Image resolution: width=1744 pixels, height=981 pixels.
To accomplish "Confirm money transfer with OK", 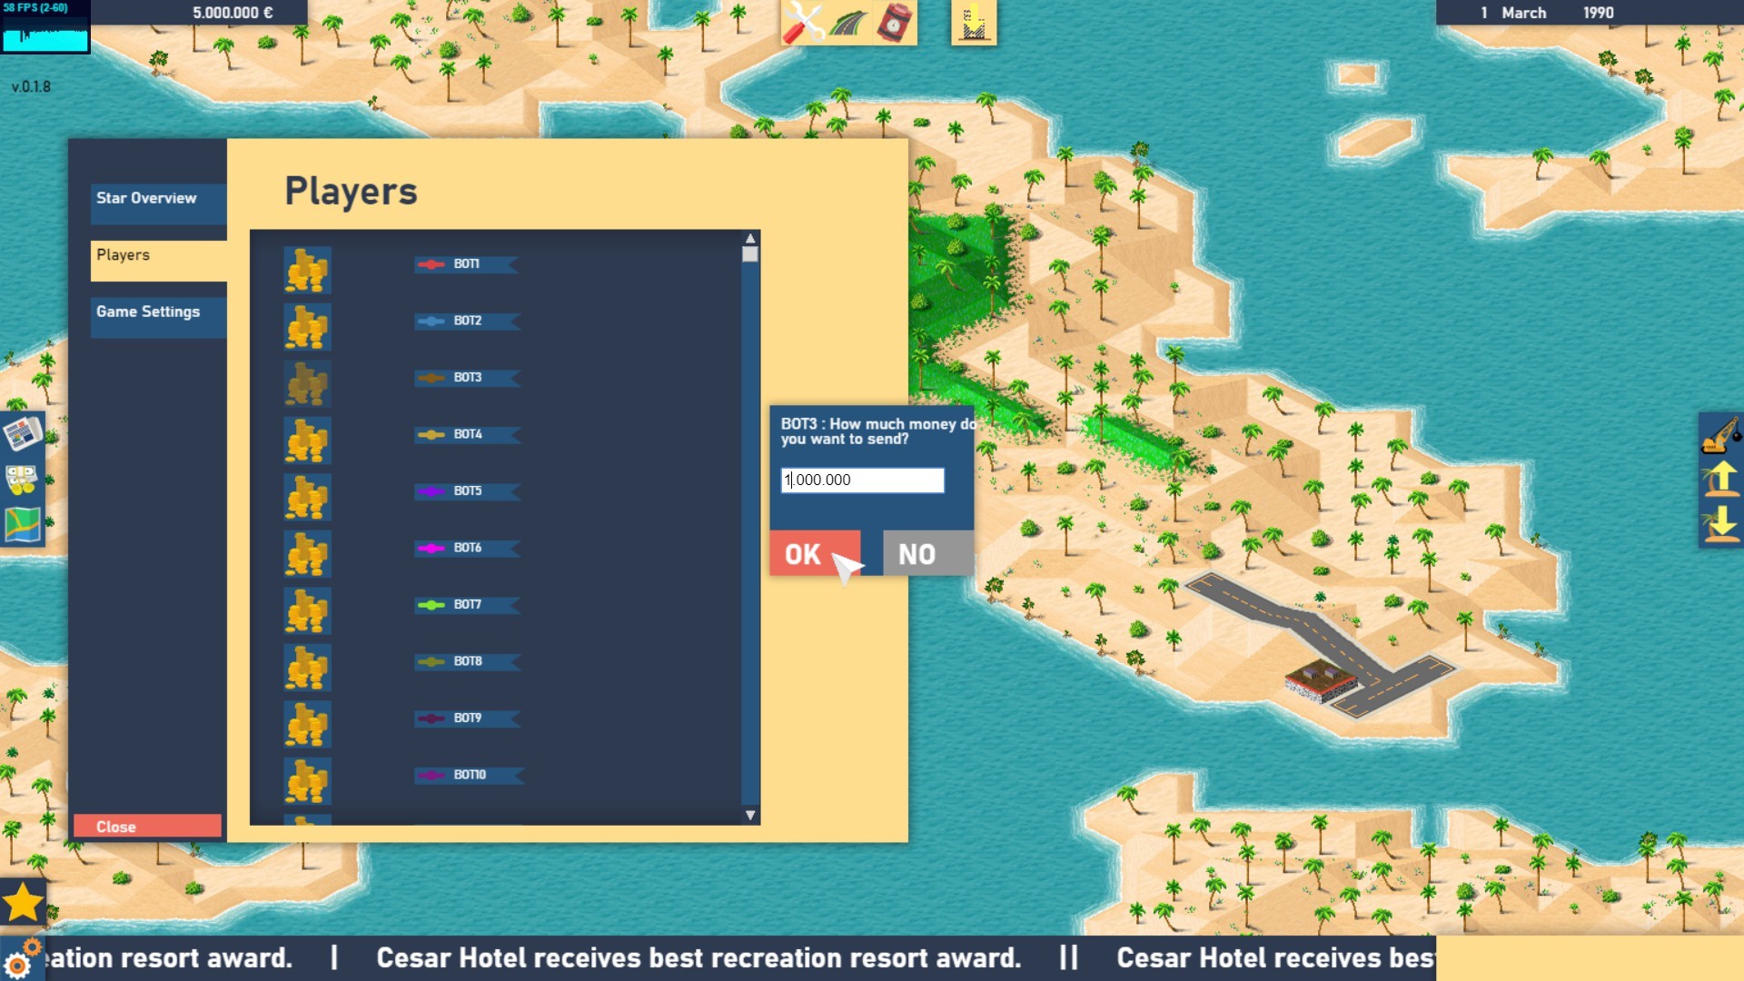I will pos(814,553).
